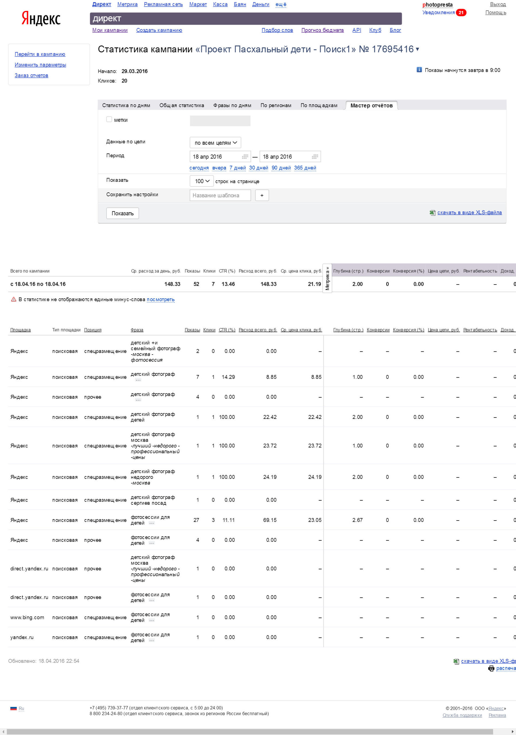516x735 pixels.
Task: Expand the 'ещё' services menu
Action: click(281, 4)
